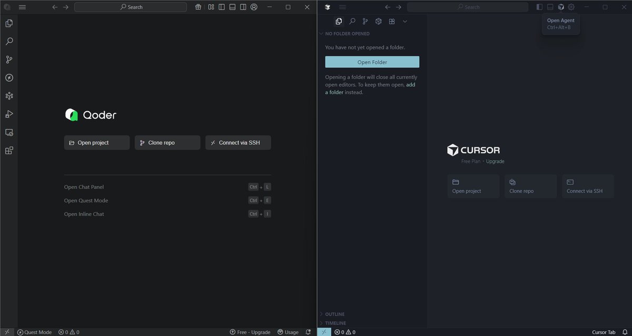Viewport: 632px width, 336px height.
Task: Click the Open Agent cube icon in Cursor
Action: [561, 7]
